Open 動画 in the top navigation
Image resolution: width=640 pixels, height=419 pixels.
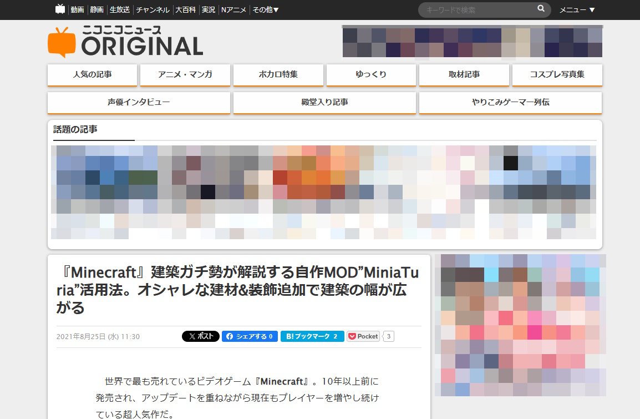pos(77,10)
